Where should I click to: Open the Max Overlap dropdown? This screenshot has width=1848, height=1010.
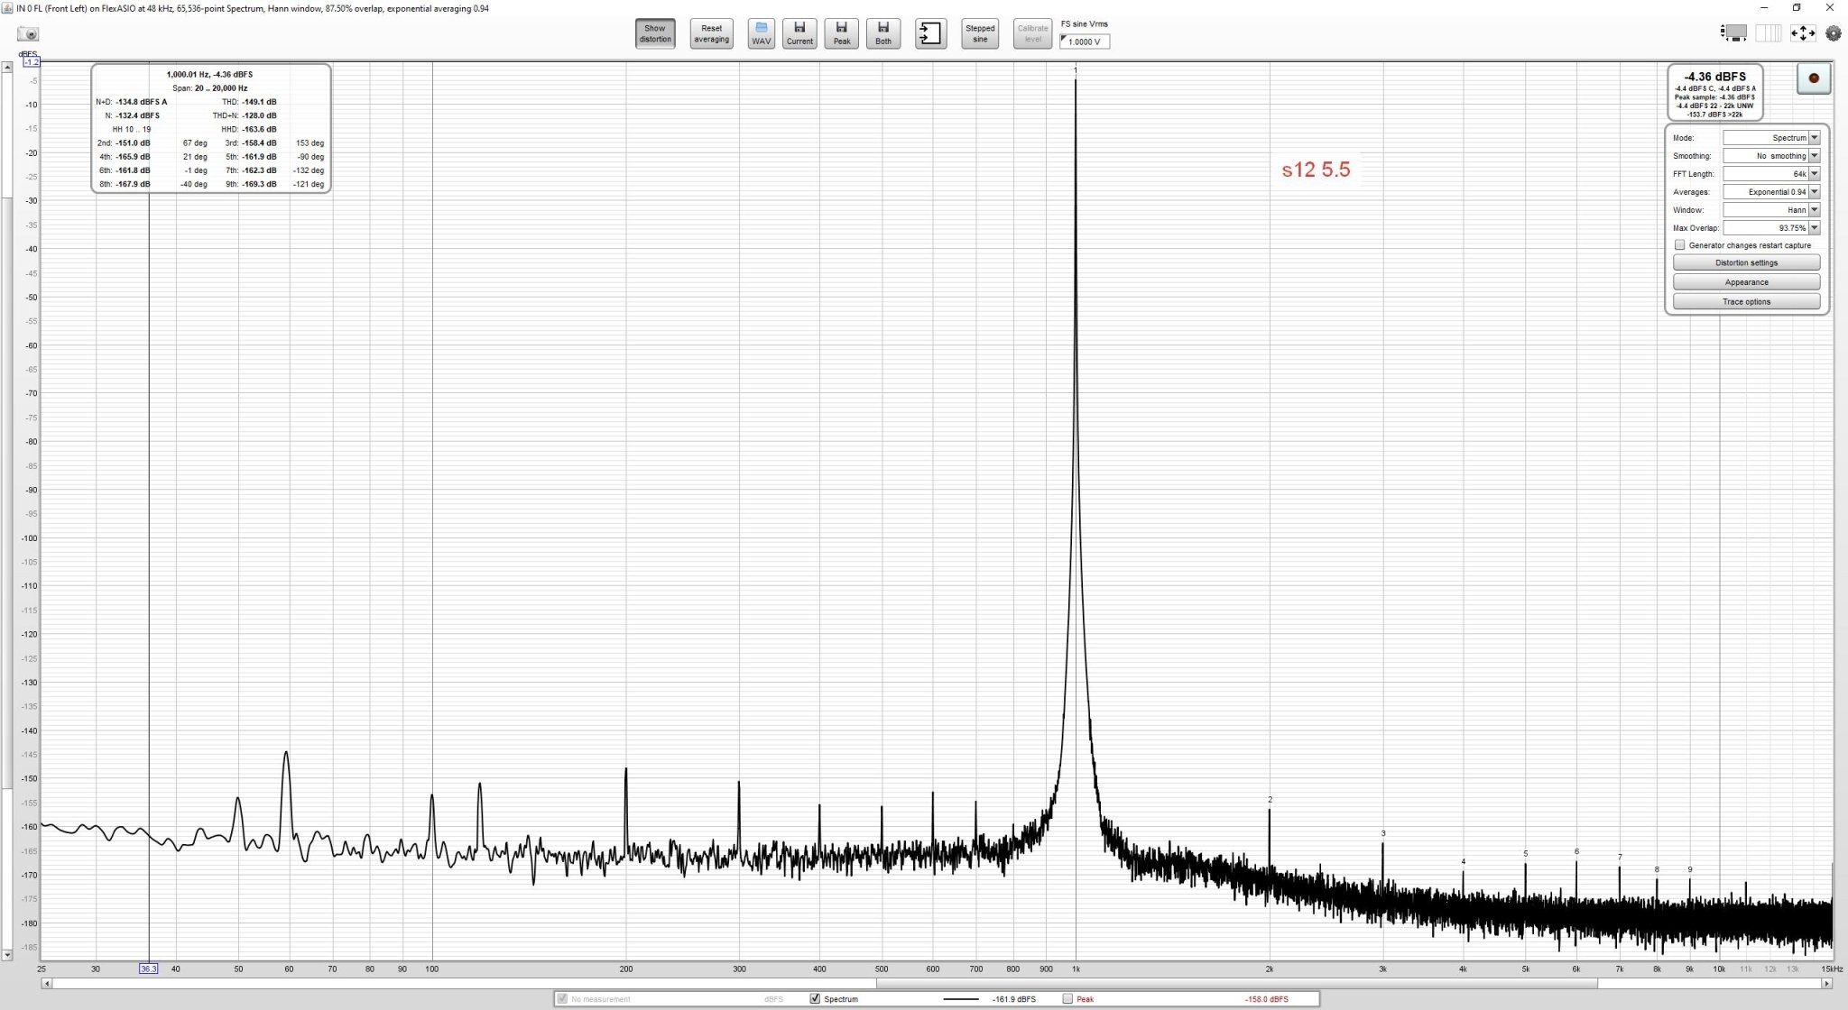[x=1771, y=228]
